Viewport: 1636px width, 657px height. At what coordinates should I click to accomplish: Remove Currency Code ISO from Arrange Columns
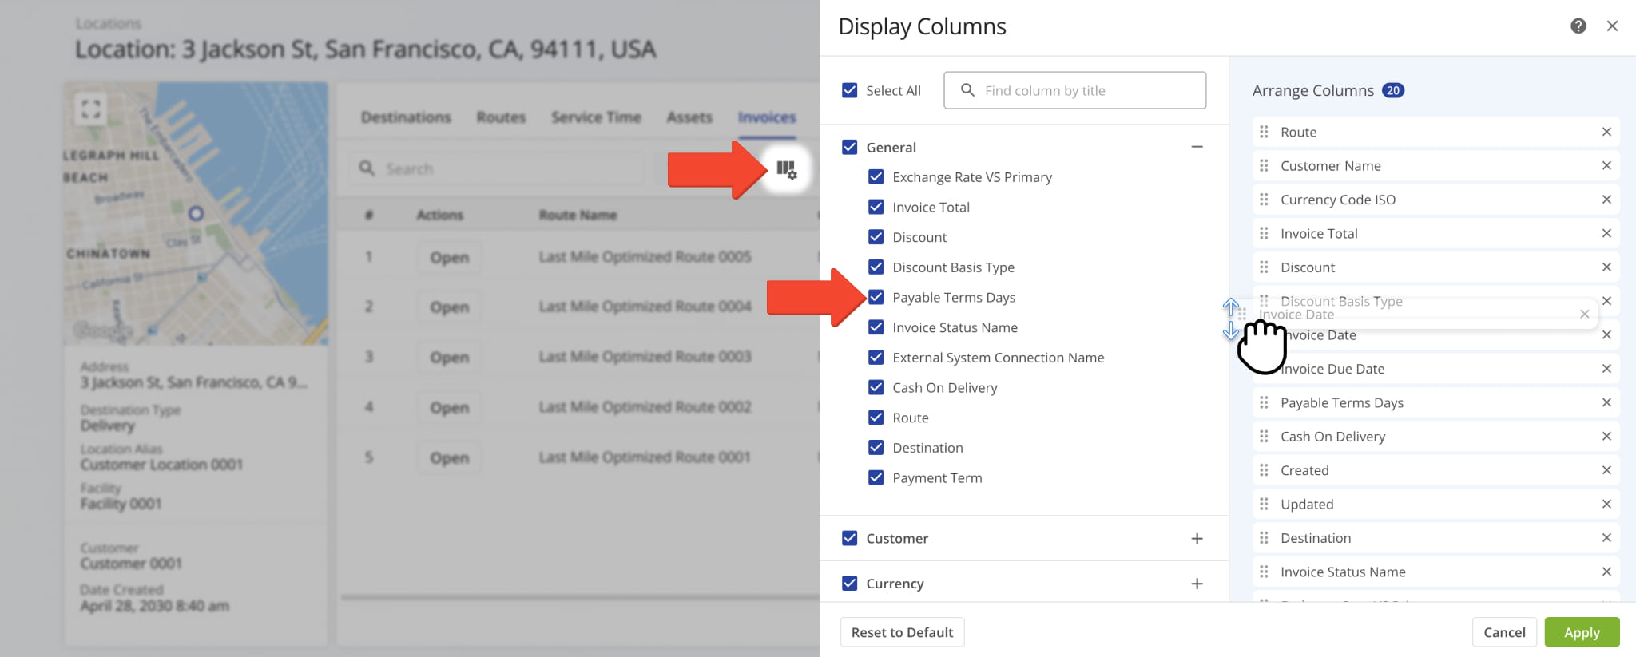pyautogui.click(x=1606, y=200)
